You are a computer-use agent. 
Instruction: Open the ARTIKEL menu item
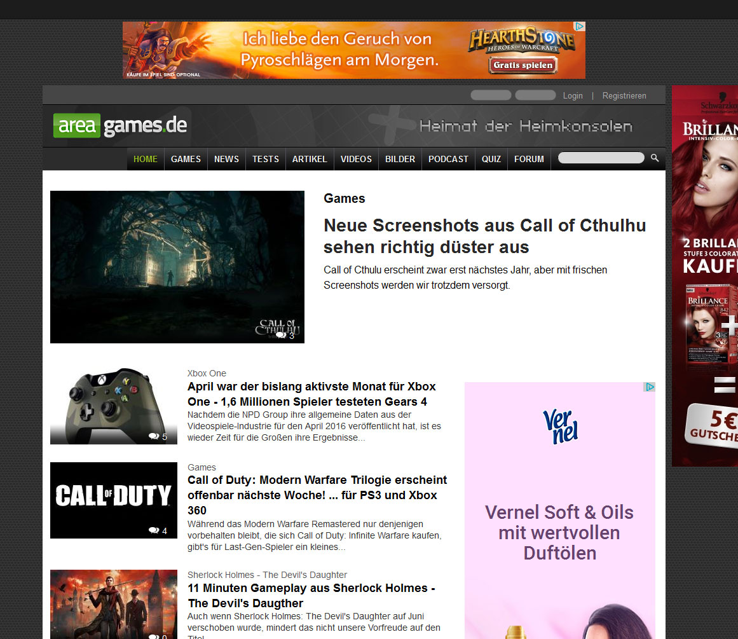click(x=310, y=159)
